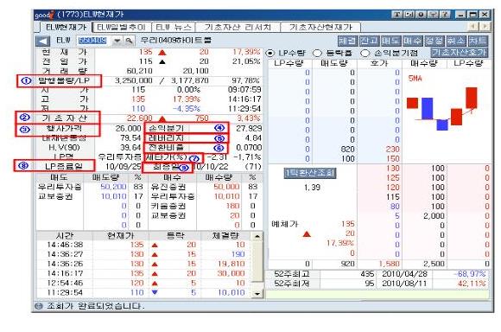Click the issued quantity value 3,250,000
The image size is (501, 332).
click(x=134, y=80)
